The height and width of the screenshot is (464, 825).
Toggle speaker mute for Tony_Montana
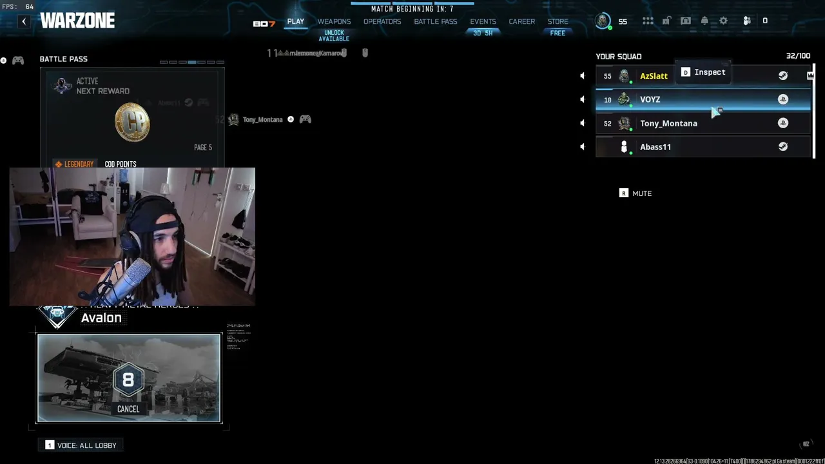point(583,123)
